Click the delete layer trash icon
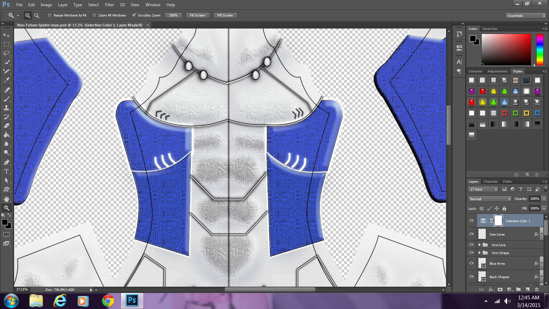This screenshot has width=549, height=309. [x=537, y=289]
